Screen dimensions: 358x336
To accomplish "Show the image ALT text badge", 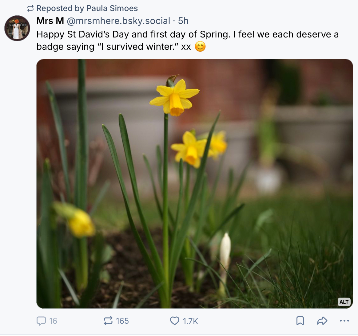I will pos(344,302).
